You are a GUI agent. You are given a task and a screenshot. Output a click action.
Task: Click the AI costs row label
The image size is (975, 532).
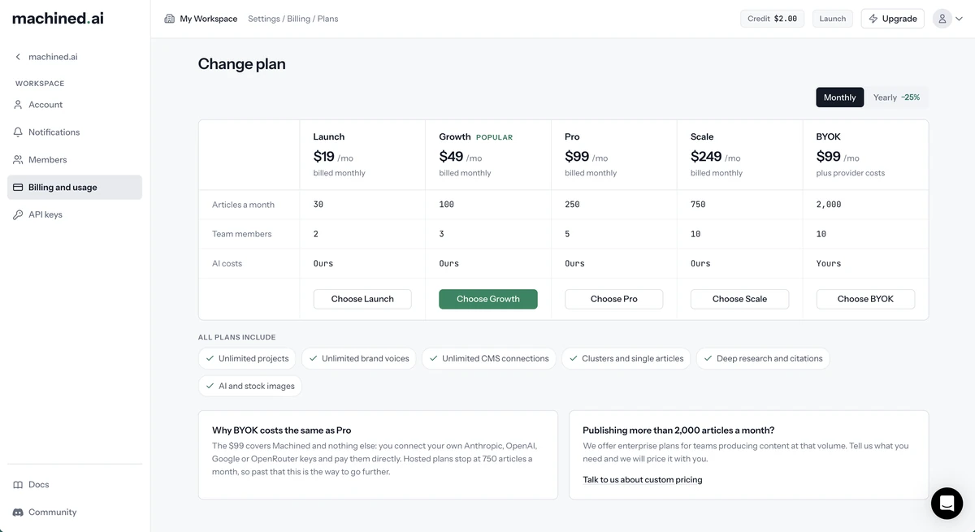227,263
